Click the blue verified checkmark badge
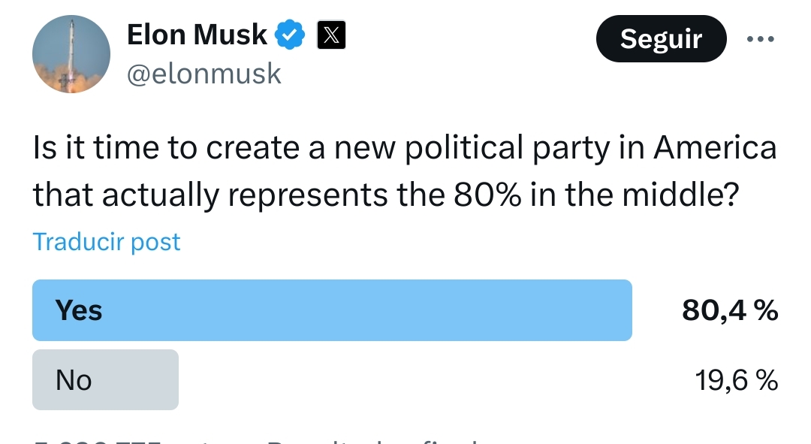The width and height of the screenshot is (811, 444). pos(290,35)
